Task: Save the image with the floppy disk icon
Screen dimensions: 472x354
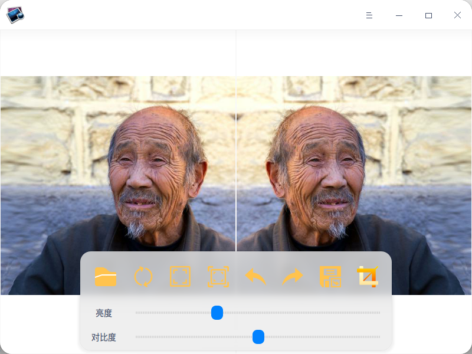Action: point(330,277)
